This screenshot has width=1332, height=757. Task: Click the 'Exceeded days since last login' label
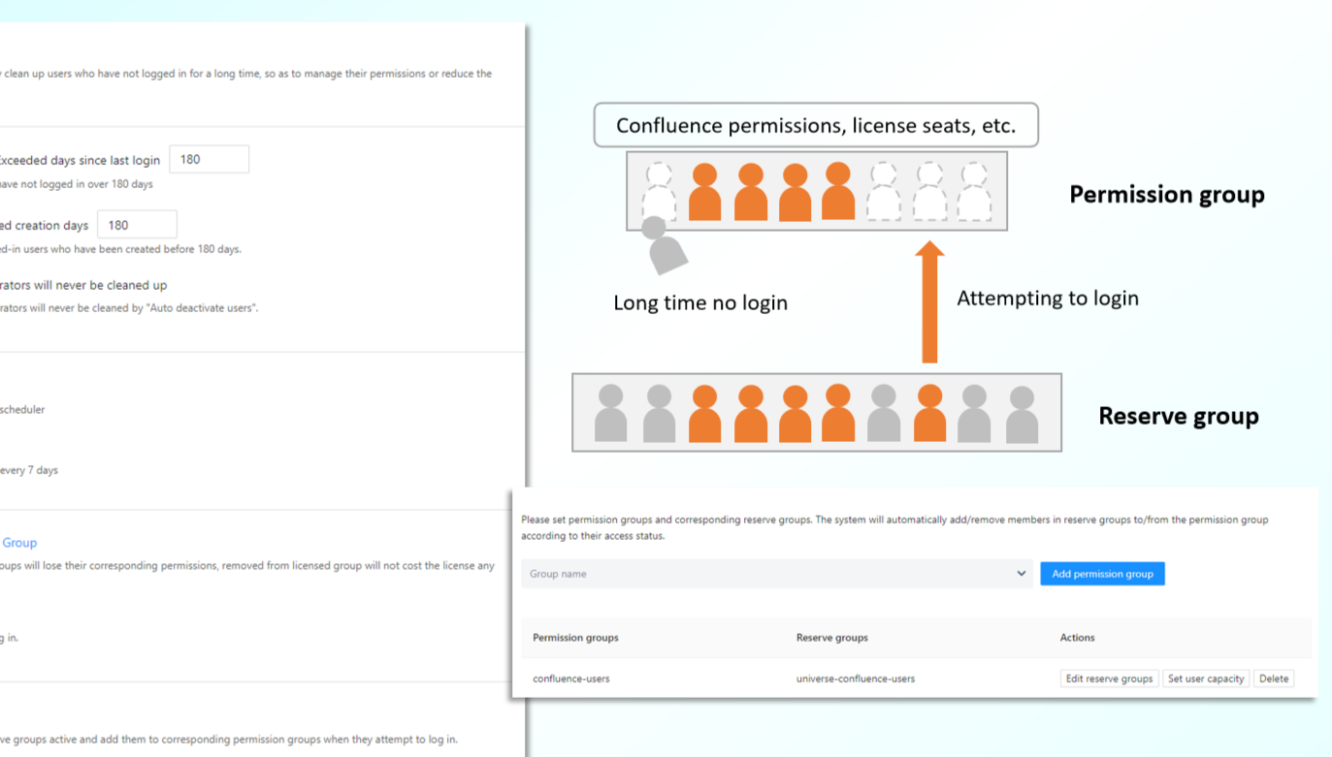pos(80,160)
